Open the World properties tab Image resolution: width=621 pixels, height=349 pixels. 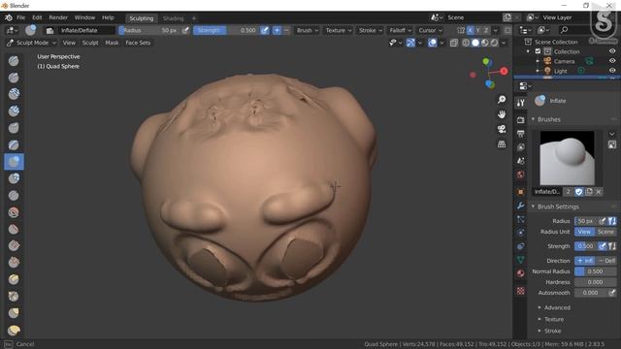(521, 174)
